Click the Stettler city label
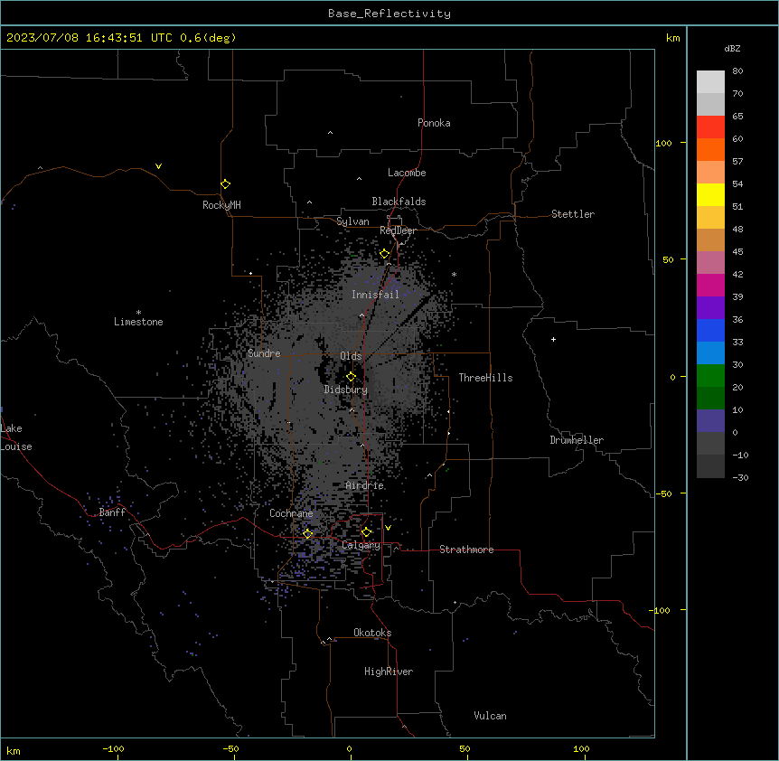The width and height of the screenshot is (779, 761). pos(573,214)
